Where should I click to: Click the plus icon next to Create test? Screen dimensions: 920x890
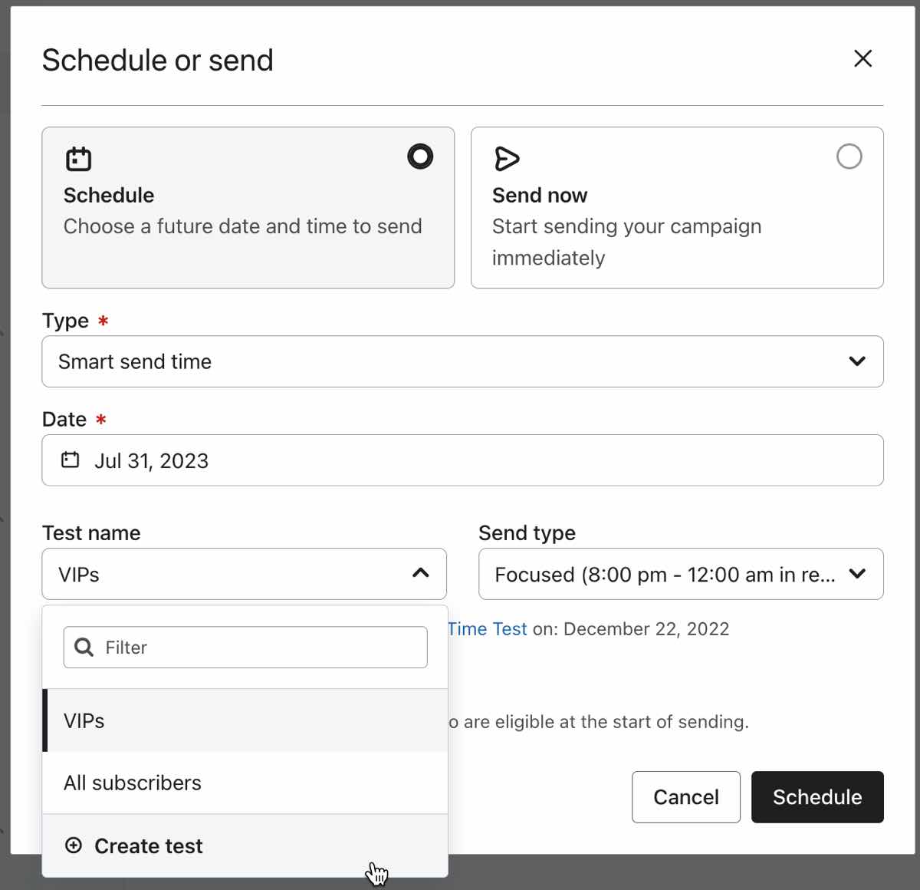click(x=73, y=845)
